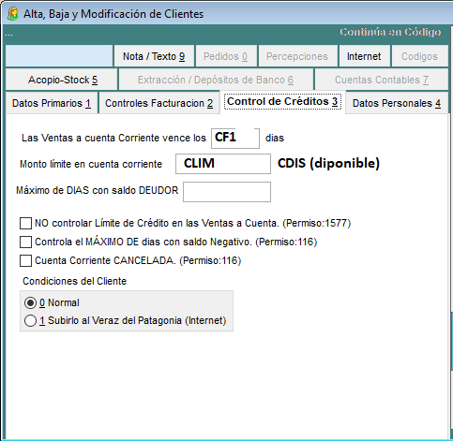Image resolution: width=453 pixels, height=441 pixels.
Task: Open the Controles Facturacion 2 tab
Action: [159, 103]
